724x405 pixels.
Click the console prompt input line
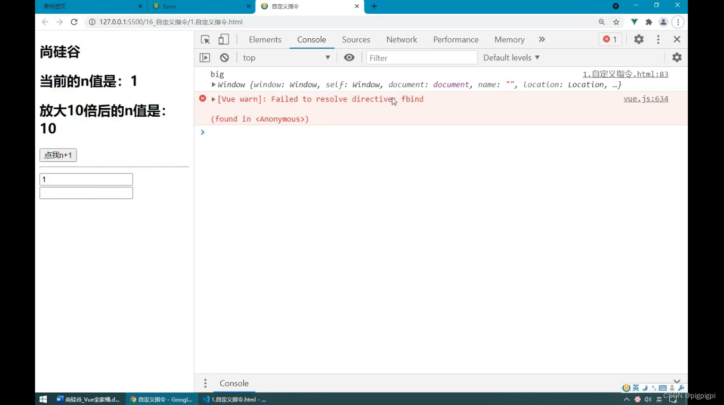[441, 132]
